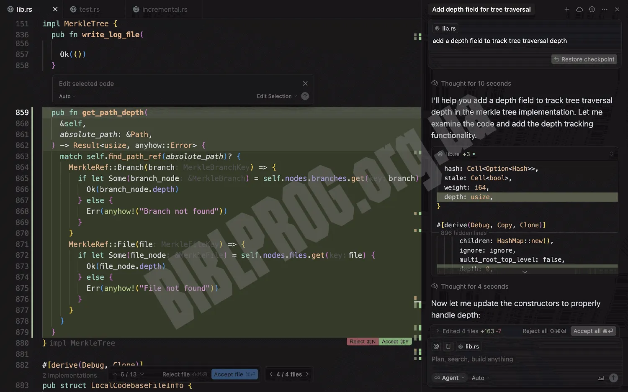Close the AI chat panel
Screen dimensions: 628x392
617,9
